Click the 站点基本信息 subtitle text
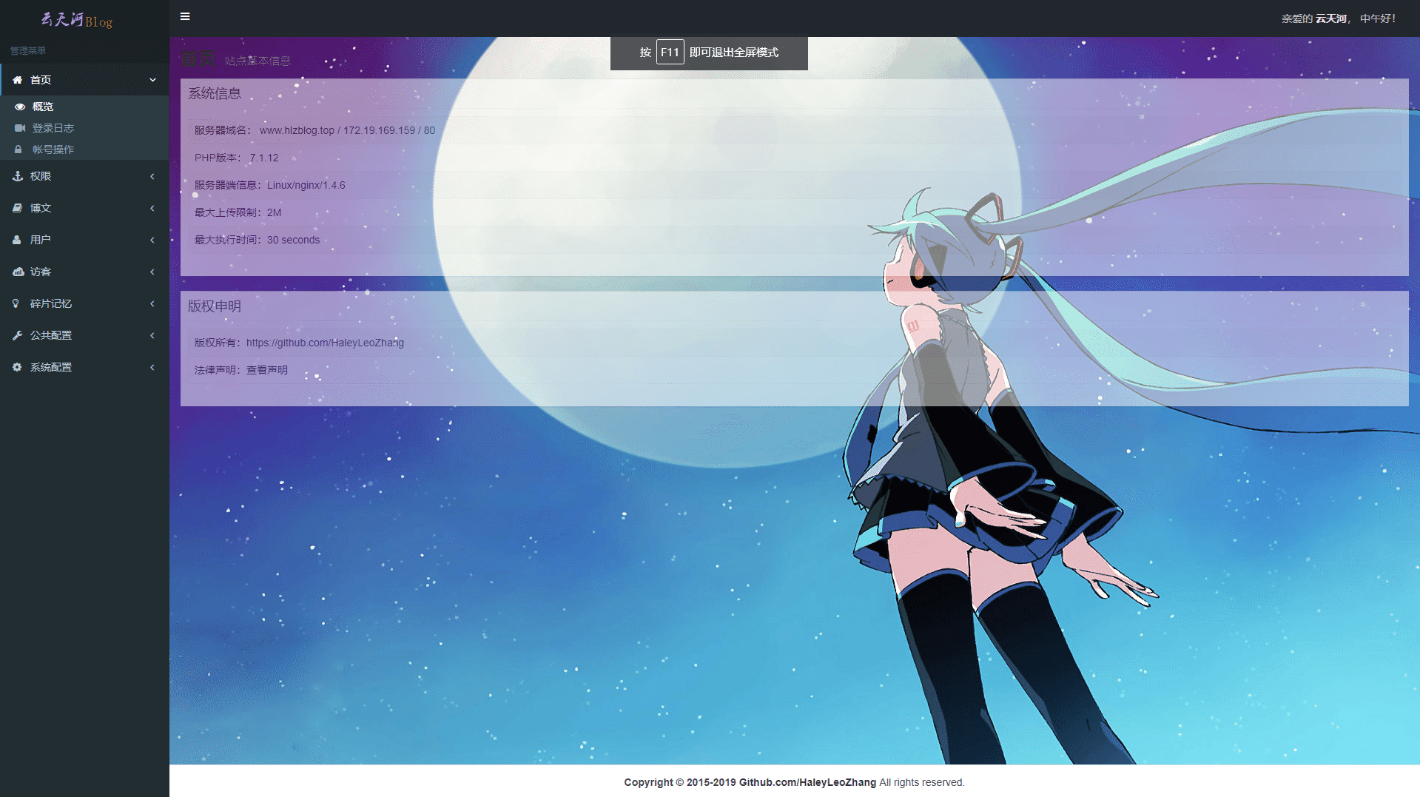 pyautogui.click(x=258, y=61)
